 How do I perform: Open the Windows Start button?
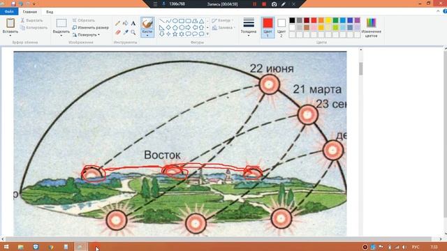click(x=6, y=247)
